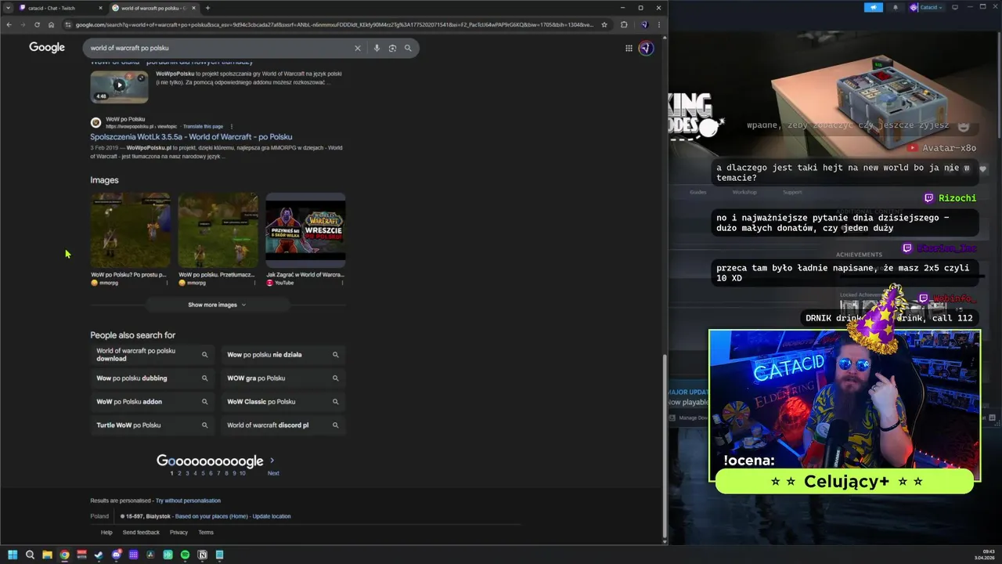Image resolution: width=1002 pixels, height=564 pixels.
Task: Open the WoW po Polsku result options menu
Action: coord(232,126)
